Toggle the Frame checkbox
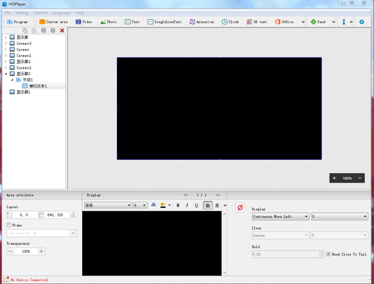 [8, 224]
